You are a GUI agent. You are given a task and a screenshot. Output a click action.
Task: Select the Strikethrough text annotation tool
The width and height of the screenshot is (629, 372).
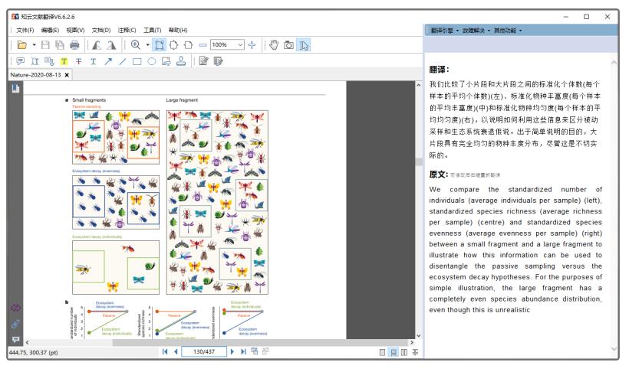(x=78, y=63)
